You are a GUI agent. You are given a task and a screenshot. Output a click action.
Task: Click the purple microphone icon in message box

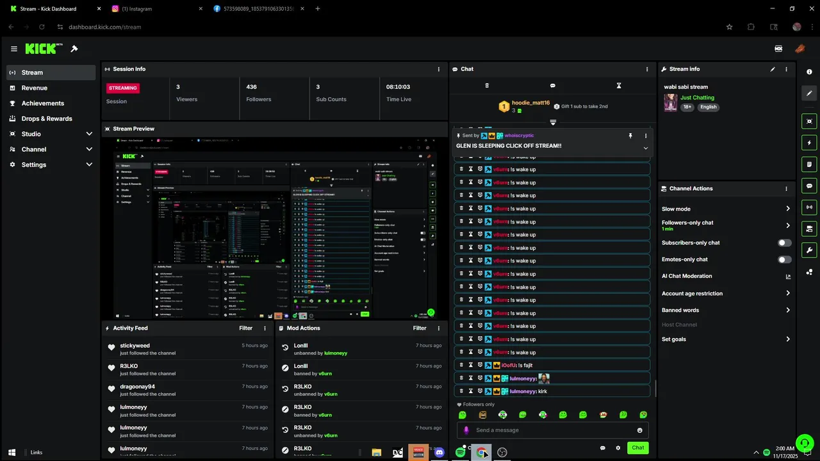(466, 430)
